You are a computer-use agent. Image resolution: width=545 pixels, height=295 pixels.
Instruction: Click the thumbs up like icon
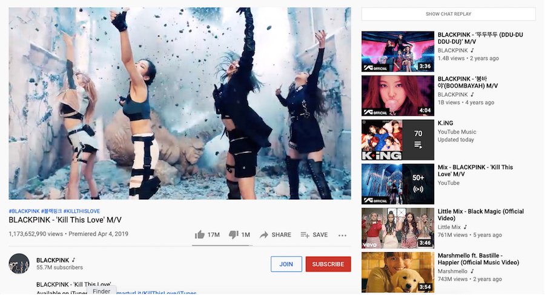click(x=199, y=235)
